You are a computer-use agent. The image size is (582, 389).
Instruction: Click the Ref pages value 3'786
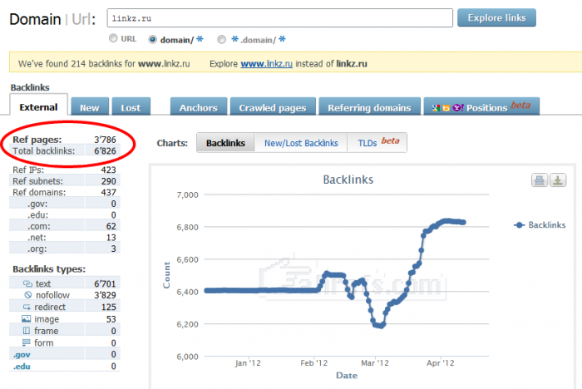105,140
